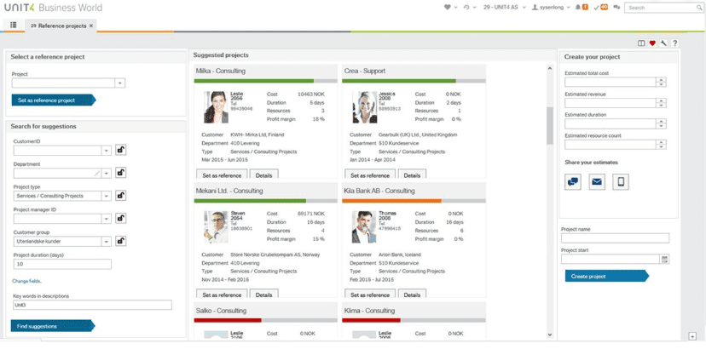Share estimates via email icon
This screenshot has width=706, height=349.
[597, 181]
